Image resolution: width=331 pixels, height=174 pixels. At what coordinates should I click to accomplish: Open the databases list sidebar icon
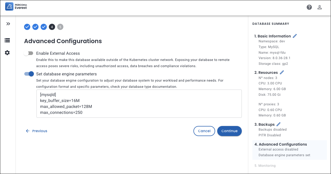tap(7, 40)
